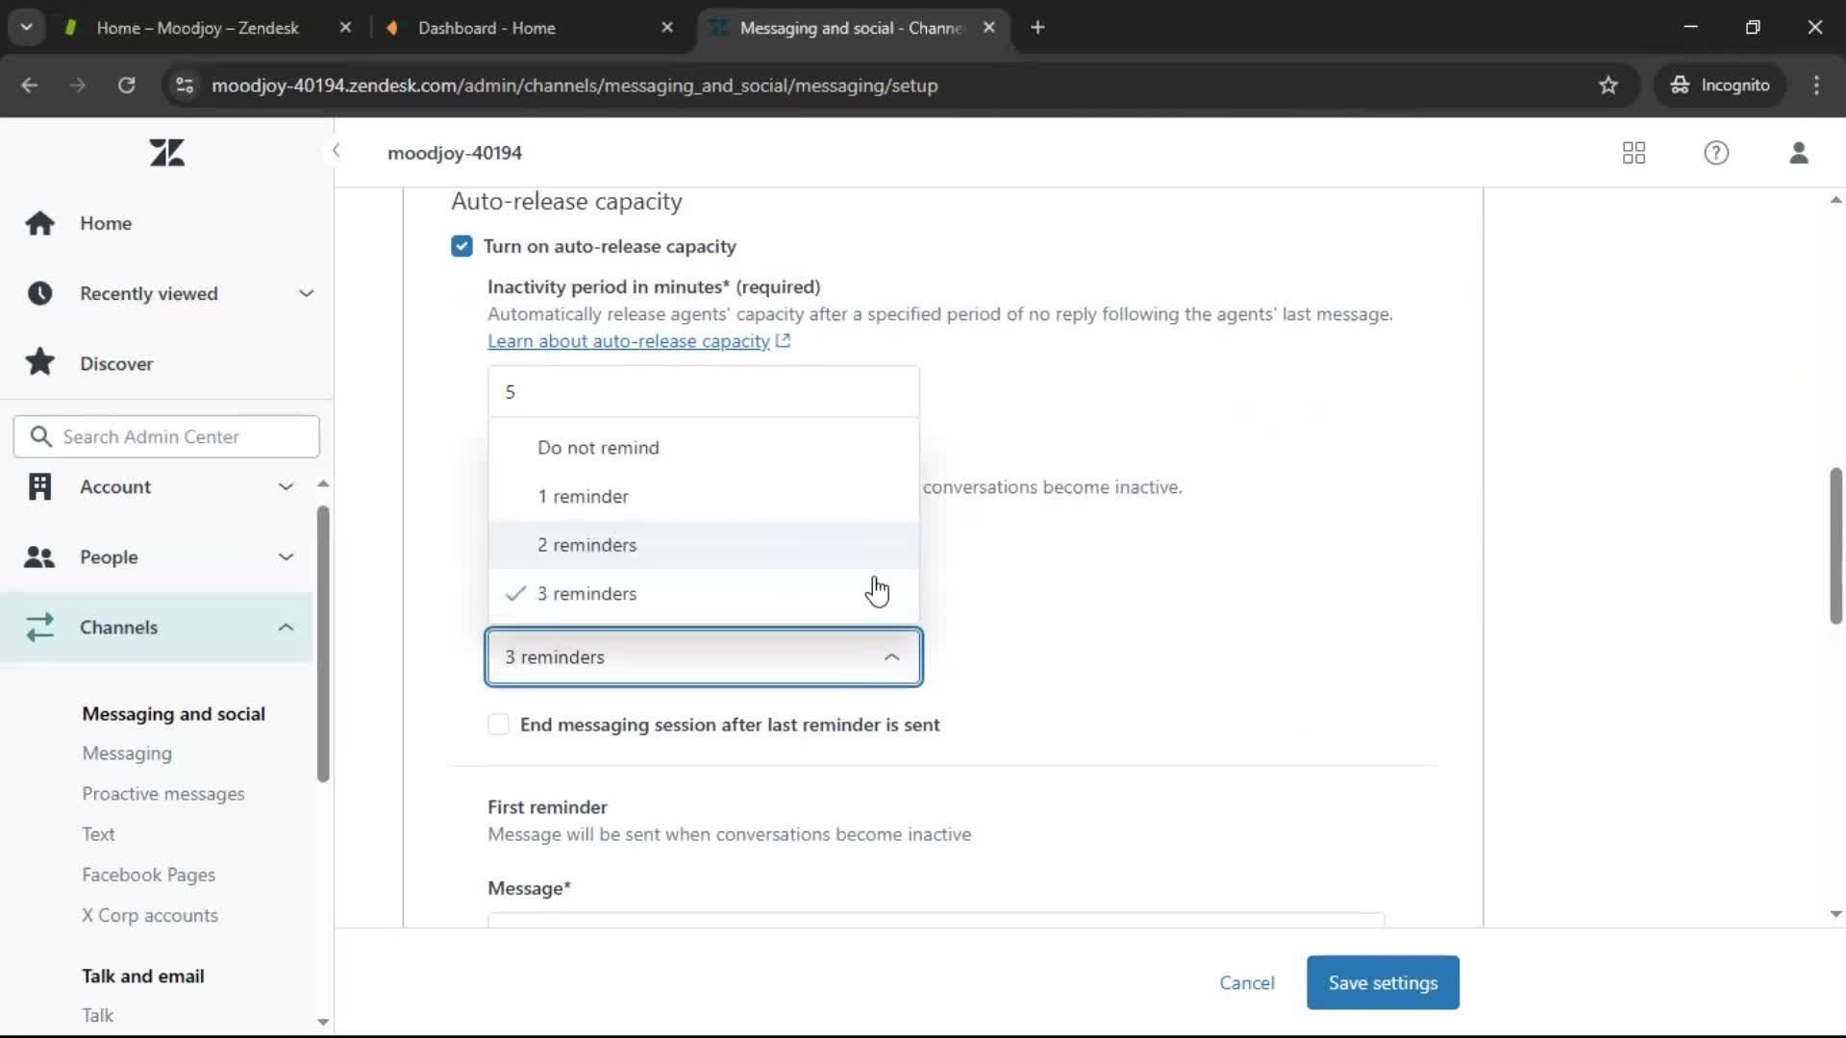The width and height of the screenshot is (1846, 1038).
Task: Click the sidebar scroll down arrow
Action: click(x=323, y=1022)
